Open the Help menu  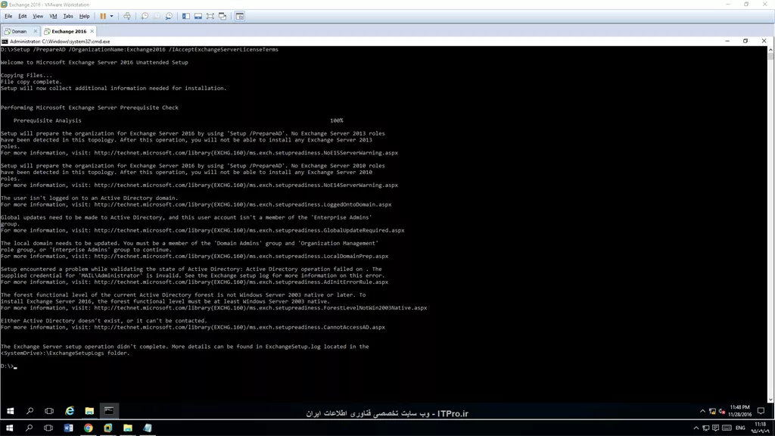[85, 17]
